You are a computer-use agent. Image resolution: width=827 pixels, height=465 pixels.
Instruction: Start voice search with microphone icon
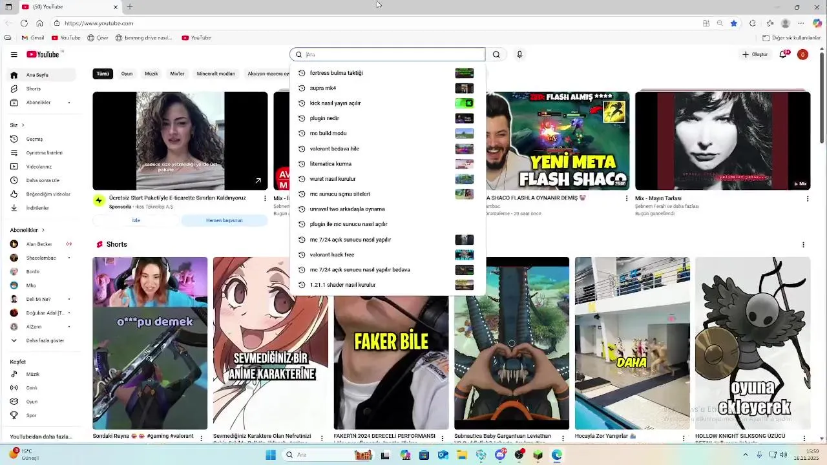(519, 55)
